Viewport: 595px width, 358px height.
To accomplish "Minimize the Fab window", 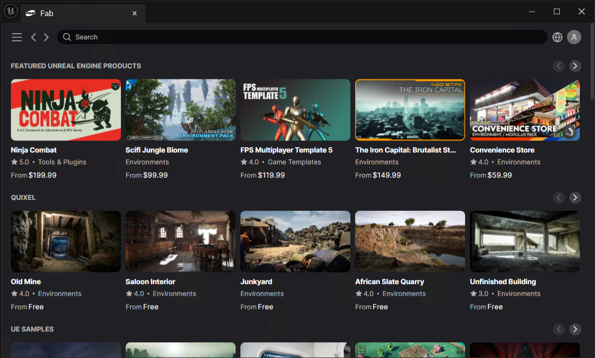I will click(532, 11).
